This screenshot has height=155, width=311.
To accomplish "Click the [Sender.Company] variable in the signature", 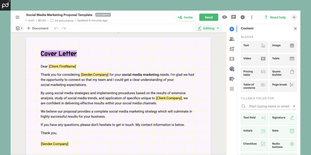I will coord(55,144).
